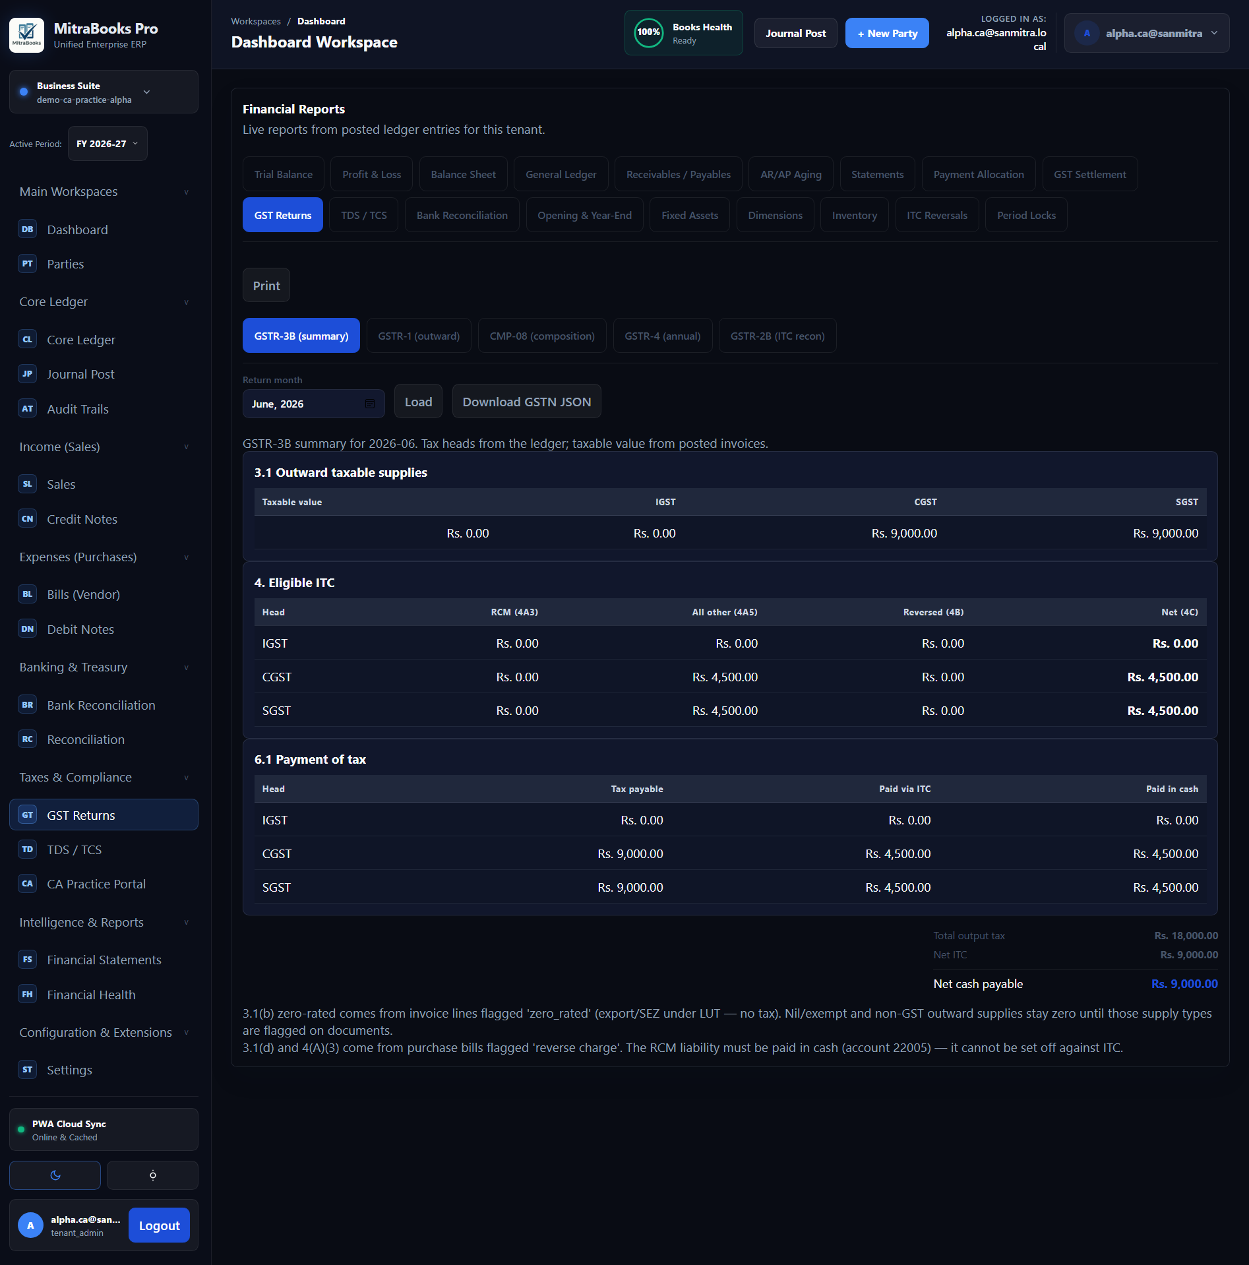Click the + New Party button

click(x=887, y=33)
